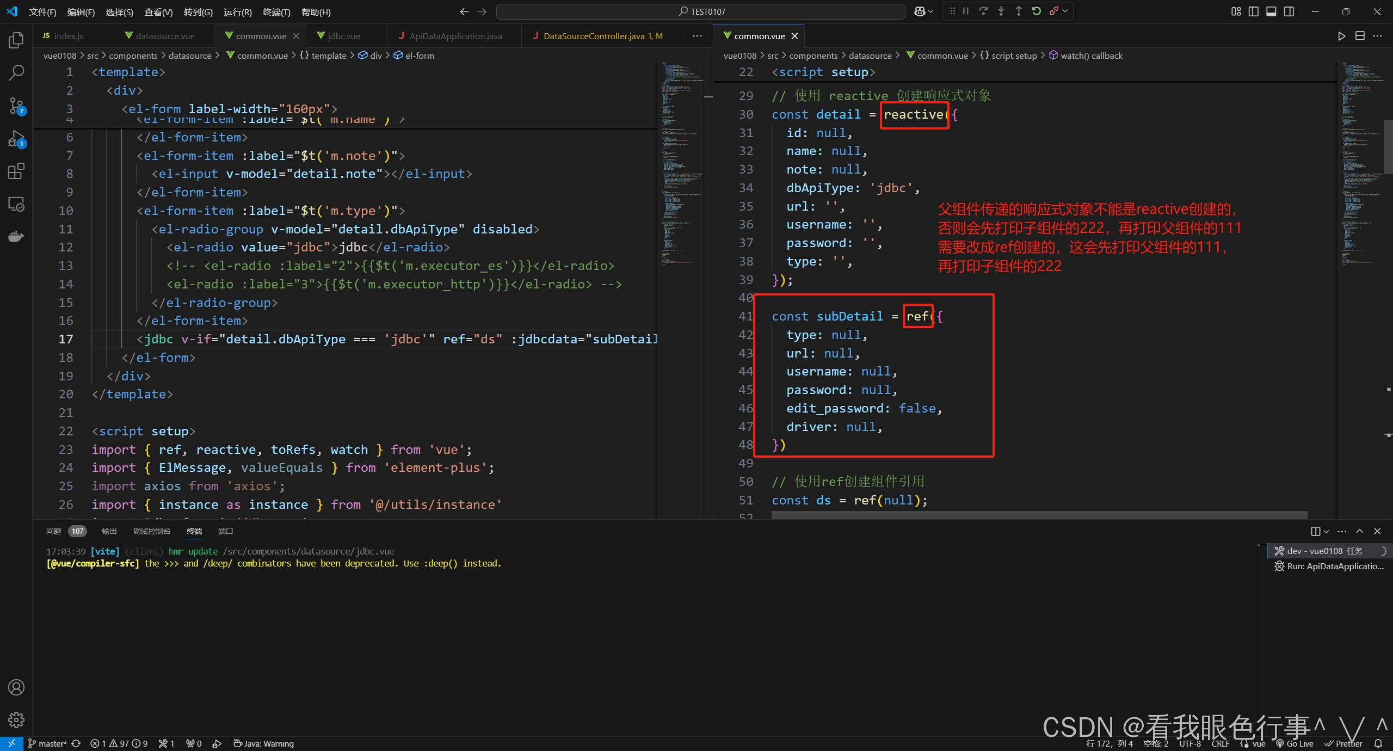The height and width of the screenshot is (751, 1393).
Task: Click the debug Step Over button
Action: [x=983, y=11]
